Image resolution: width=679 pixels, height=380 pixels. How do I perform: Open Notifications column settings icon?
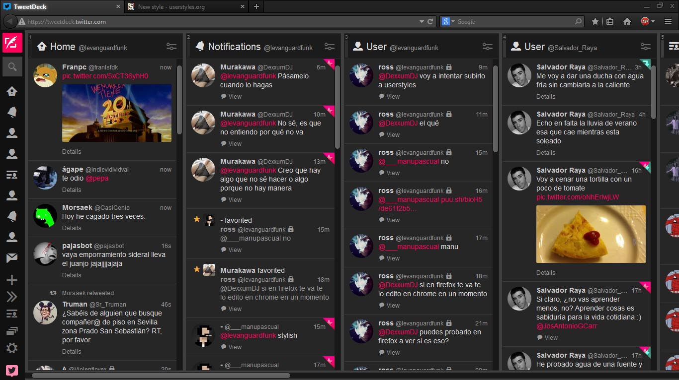click(x=330, y=47)
